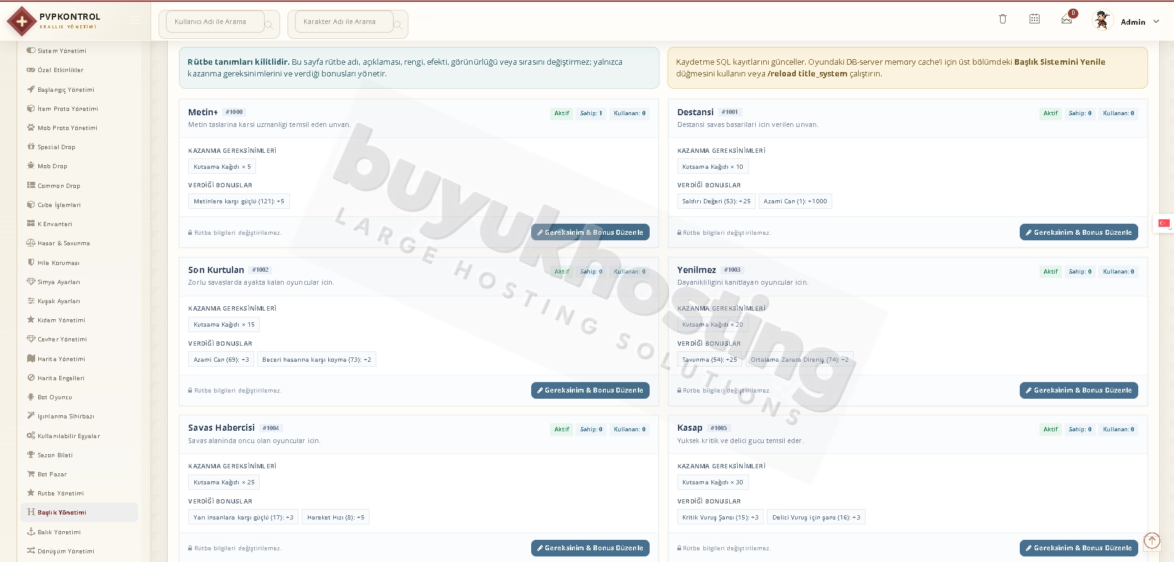This screenshot has height=562, width=1174.
Task: Click the #1004 ID badge
Action: tap(271, 428)
